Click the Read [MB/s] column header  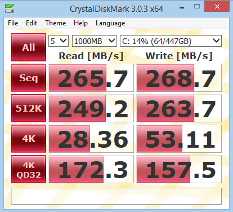click(x=91, y=56)
